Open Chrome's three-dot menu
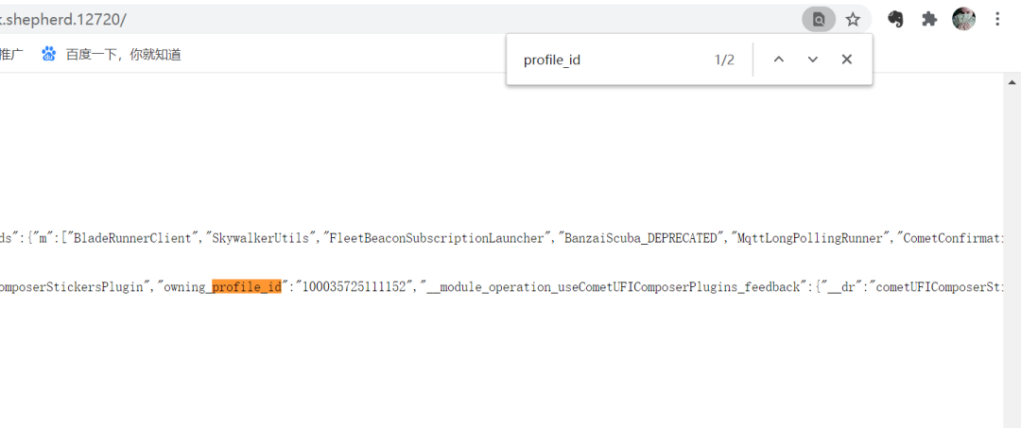The height and width of the screenshot is (428, 1021). (997, 19)
